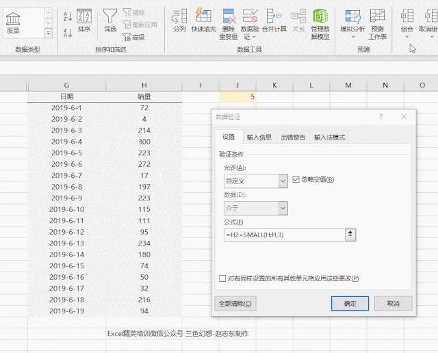Click the 全部清除 button
Viewport: 438px width, 353px height.
click(235, 304)
